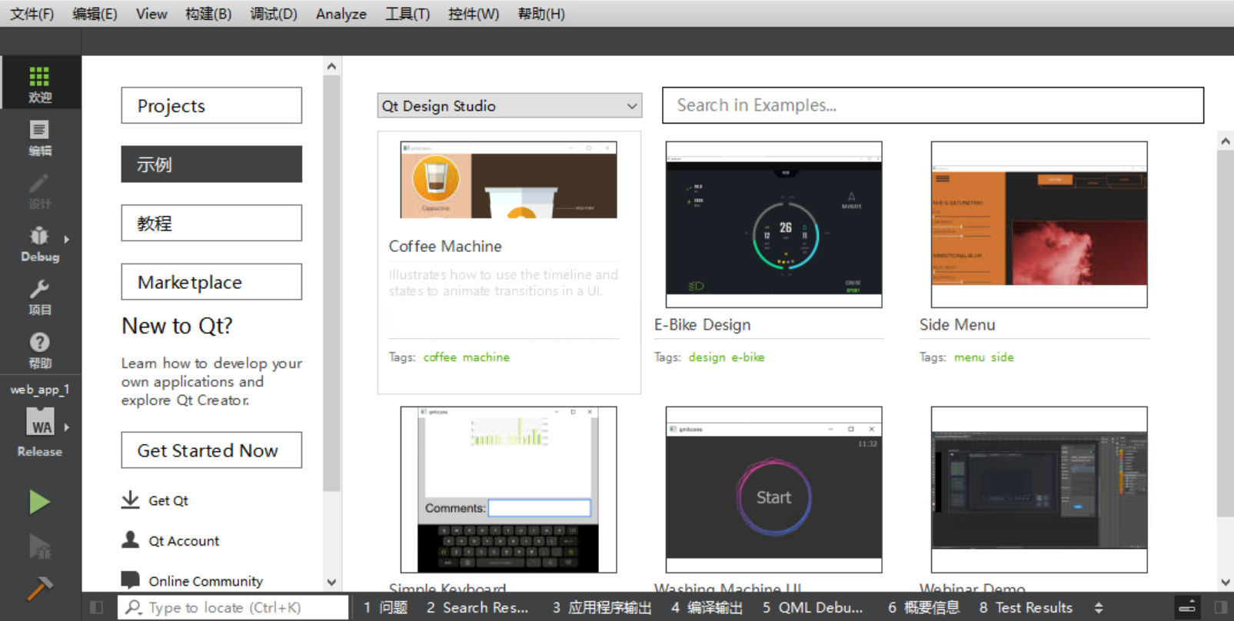Image resolution: width=1234 pixels, height=621 pixels.
Task: Focus the Search in Examples field
Action: 933,105
